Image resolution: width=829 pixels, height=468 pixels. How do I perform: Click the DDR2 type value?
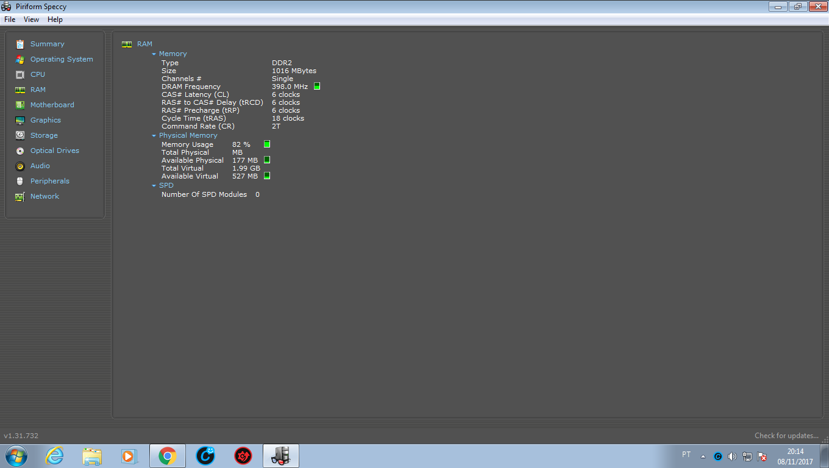pyautogui.click(x=282, y=63)
